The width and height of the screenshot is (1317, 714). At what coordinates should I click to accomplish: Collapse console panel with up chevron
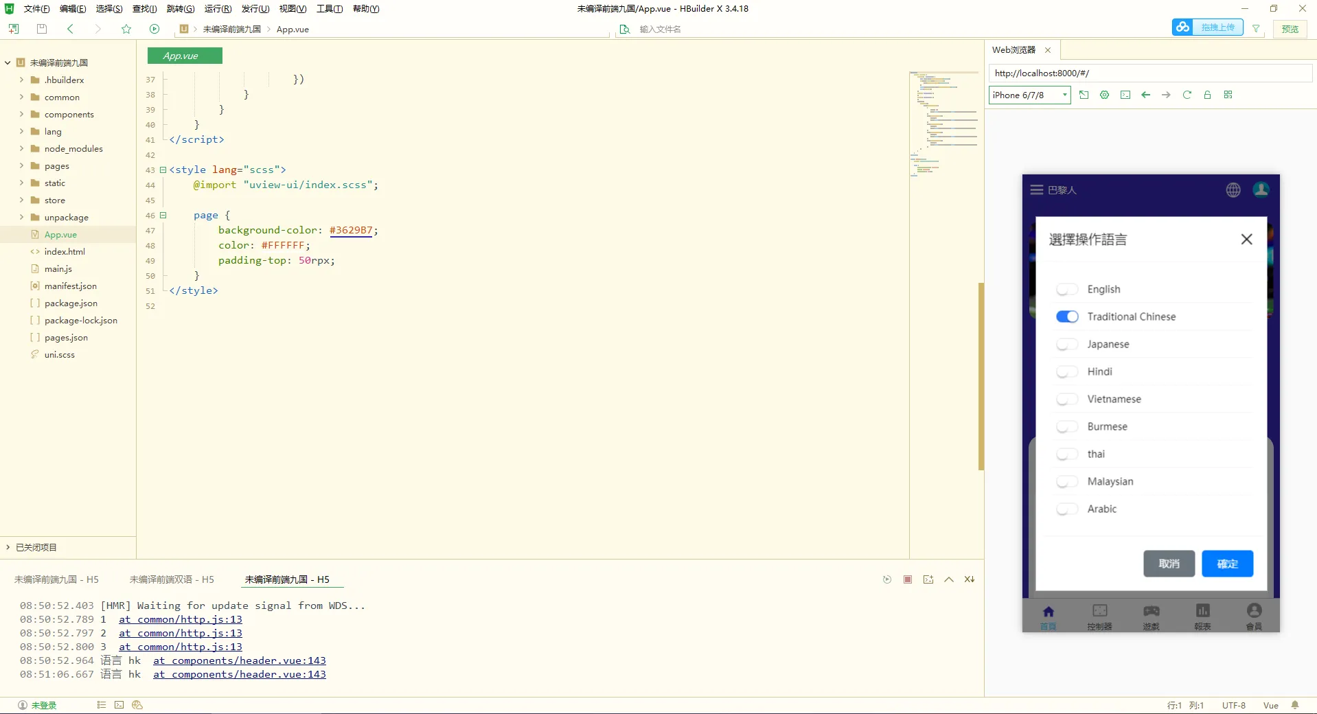click(949, 579)
